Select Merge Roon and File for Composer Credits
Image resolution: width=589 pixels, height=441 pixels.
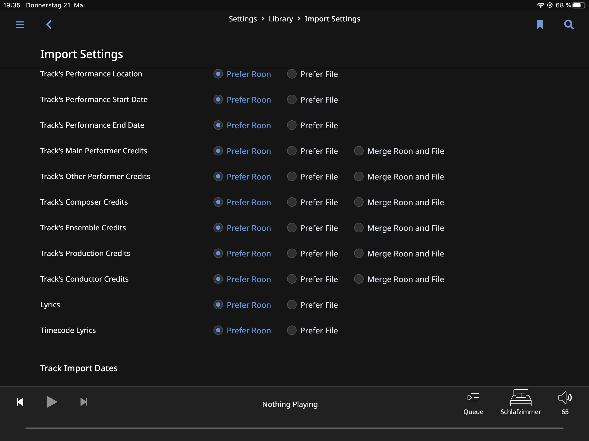tap(399, 202)
